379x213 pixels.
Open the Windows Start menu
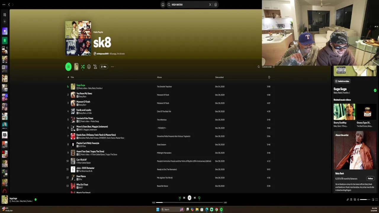[158, 209]
